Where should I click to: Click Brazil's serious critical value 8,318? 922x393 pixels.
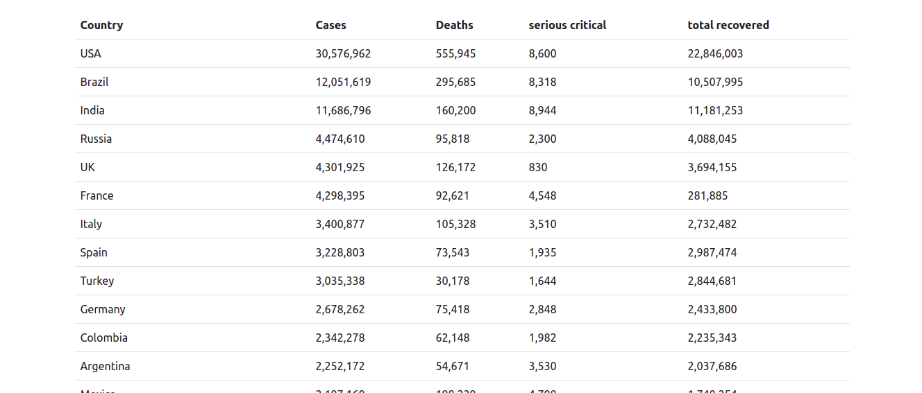(543, 82)
